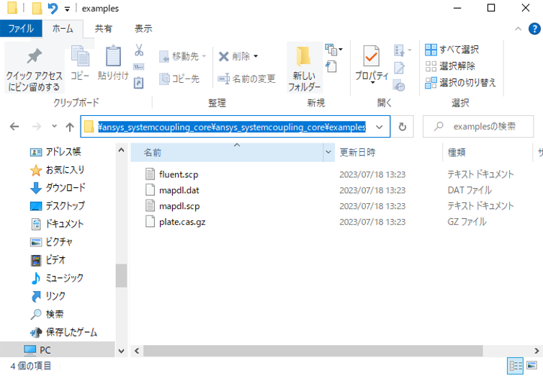
Task: Go up one folder with up arrow
Action: pos(70,127)
